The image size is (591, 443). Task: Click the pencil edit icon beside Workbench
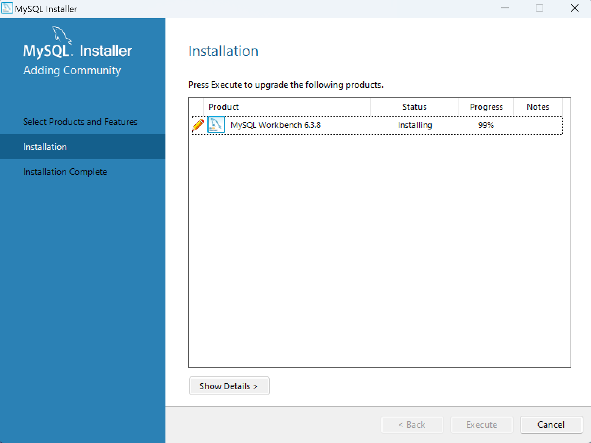(x=198, y=125)
